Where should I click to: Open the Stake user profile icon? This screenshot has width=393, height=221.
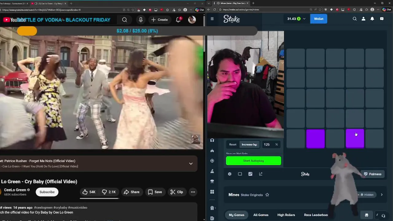(364, 19)
